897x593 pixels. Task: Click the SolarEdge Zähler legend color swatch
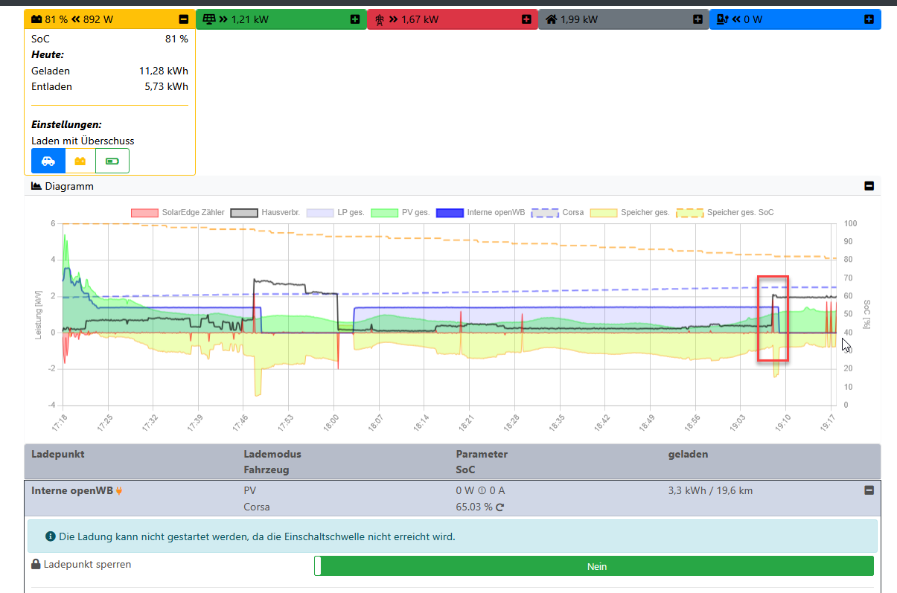(x=144, y=213)
